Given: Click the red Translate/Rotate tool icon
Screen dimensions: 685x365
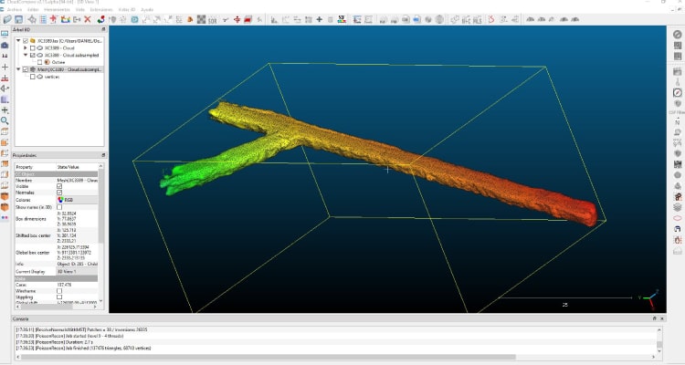Looking at the screenshot, I should pyautogui.click(x=237, y=19).
